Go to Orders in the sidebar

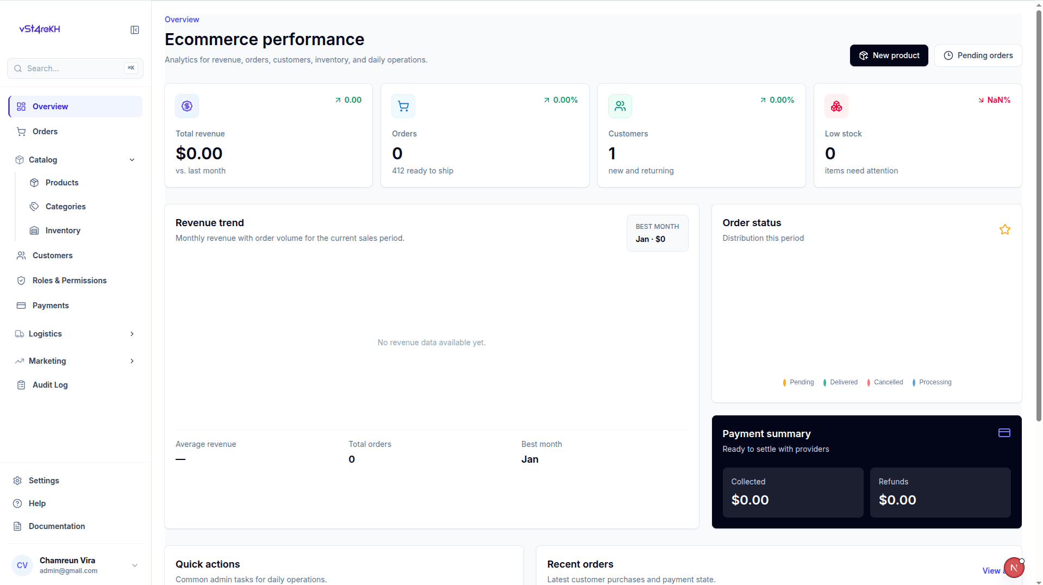76,132
